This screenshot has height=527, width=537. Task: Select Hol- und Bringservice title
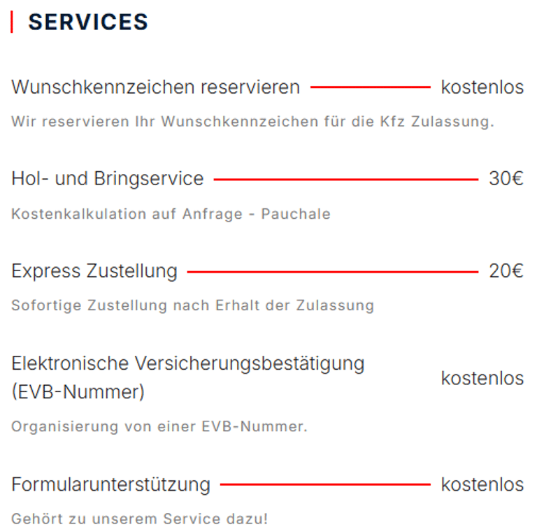click(107, 179)
